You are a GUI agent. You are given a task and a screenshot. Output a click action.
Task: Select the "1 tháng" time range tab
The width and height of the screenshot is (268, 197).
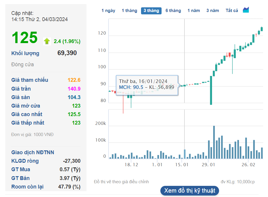[129, 10]
